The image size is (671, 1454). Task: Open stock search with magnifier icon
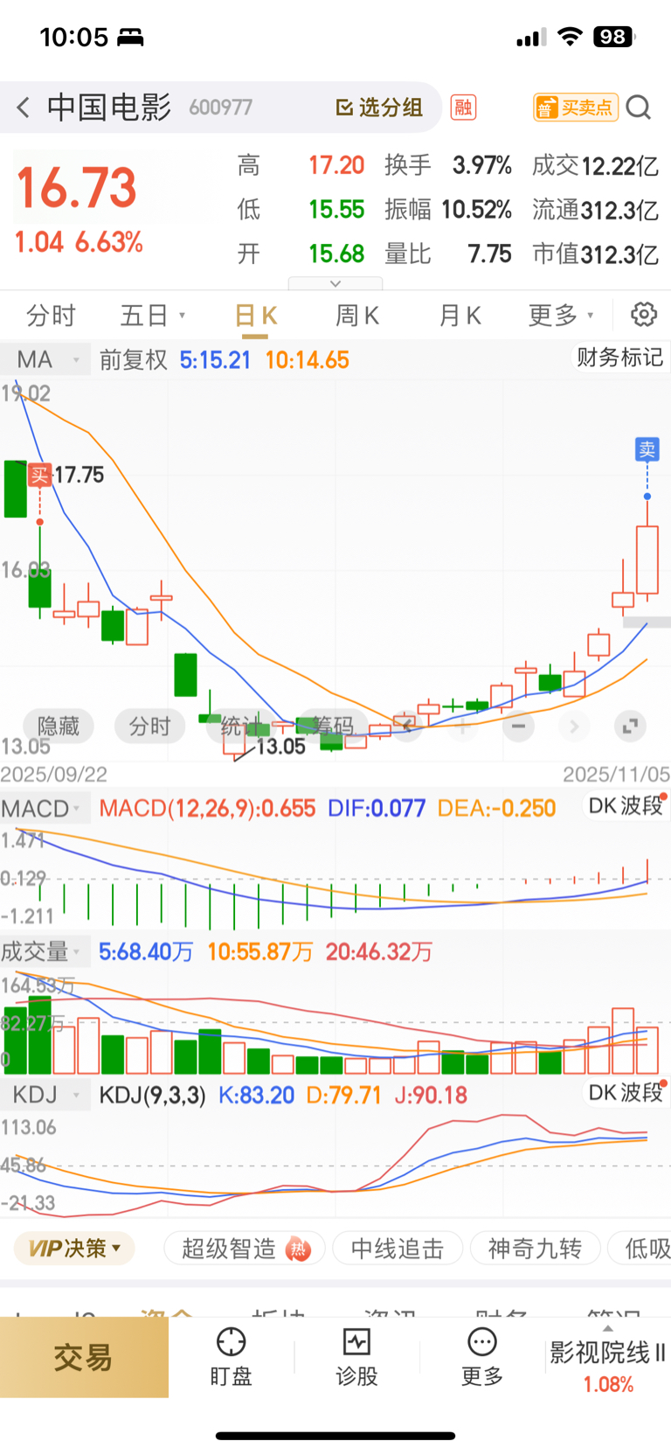[x=639, y=108]
